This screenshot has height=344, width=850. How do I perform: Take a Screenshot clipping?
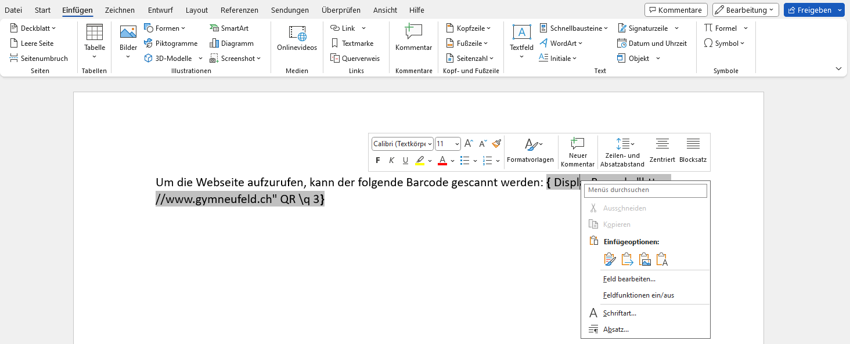point(235,58)
